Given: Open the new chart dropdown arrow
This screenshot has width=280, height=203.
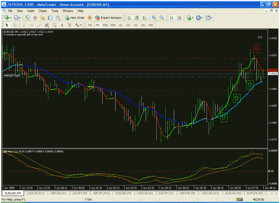Looking at the screenshot, I should click(11, 18).
